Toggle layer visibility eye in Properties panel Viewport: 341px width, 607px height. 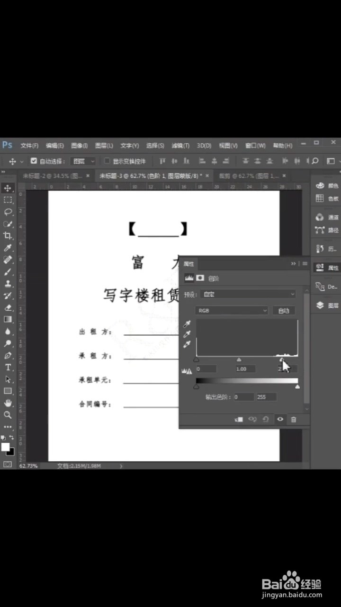click(x=280, y=419)
